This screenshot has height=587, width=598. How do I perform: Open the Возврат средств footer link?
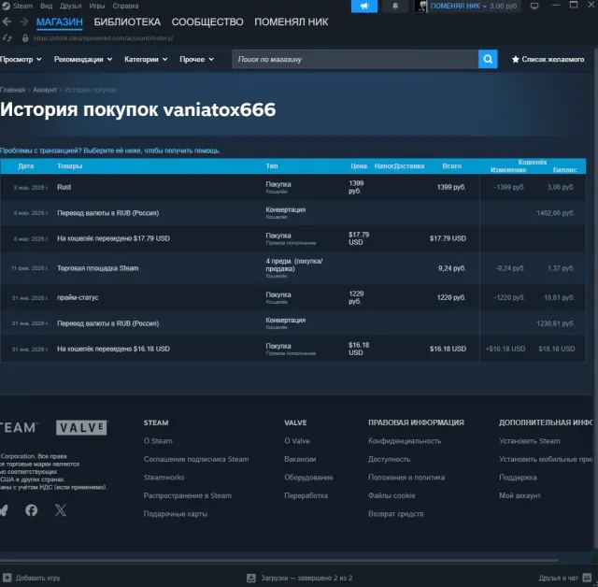pyautogui.click(x=396, y=514)
